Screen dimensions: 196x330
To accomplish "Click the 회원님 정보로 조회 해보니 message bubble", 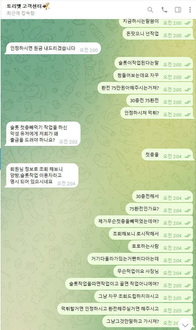I will [x=41, y=175].
